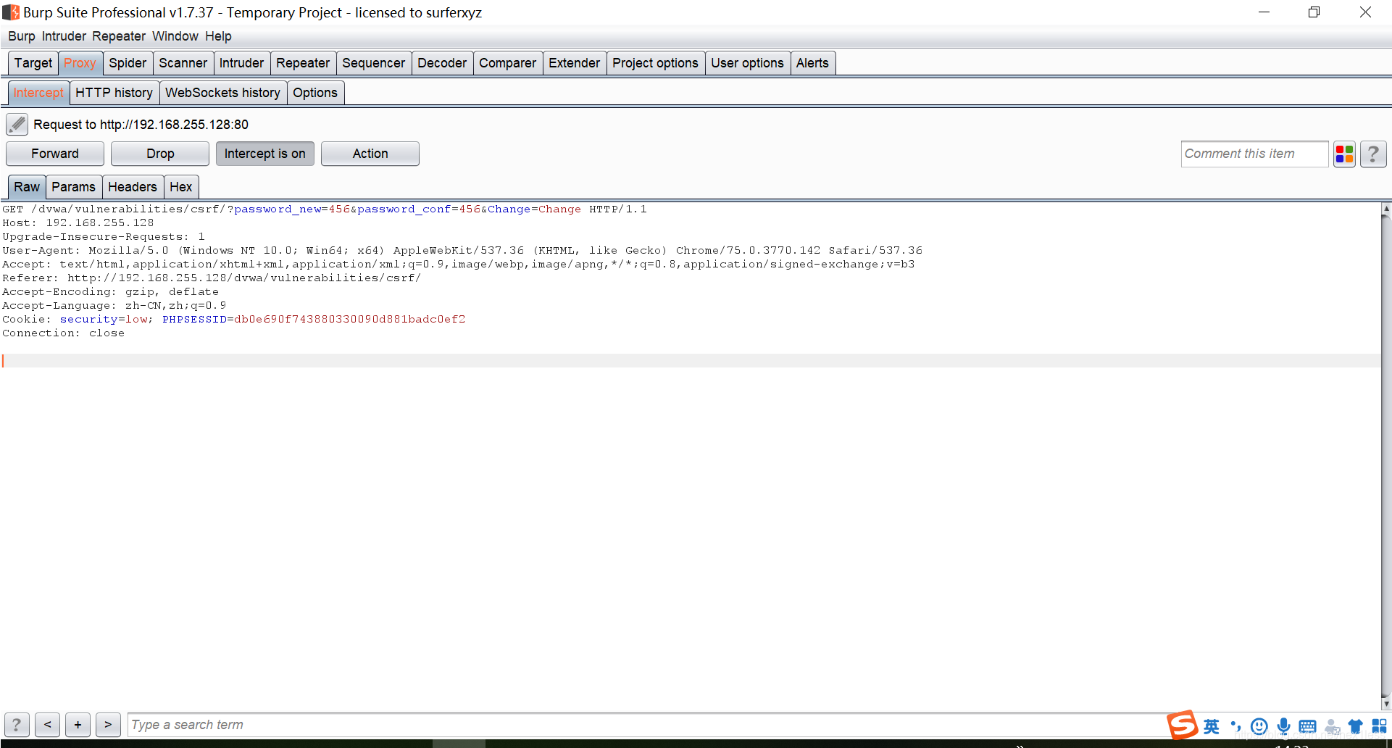Click the Connection: close line
1392x748 pixels.
[x=64, y=333]
